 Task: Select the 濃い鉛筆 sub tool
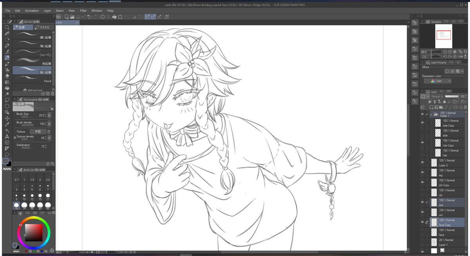pyautogui.click(x=33, y=36)
